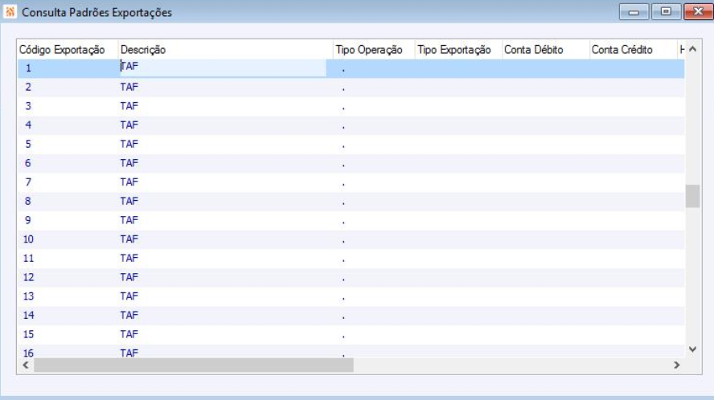The image size is (714, 400).
Task: Click the vertical scrollbar up arrow
Action: [692, 49]
